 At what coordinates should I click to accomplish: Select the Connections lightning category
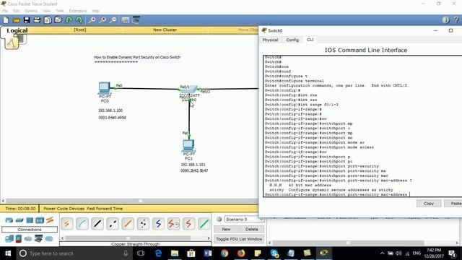pyautogui.click(x=50, y=220)
